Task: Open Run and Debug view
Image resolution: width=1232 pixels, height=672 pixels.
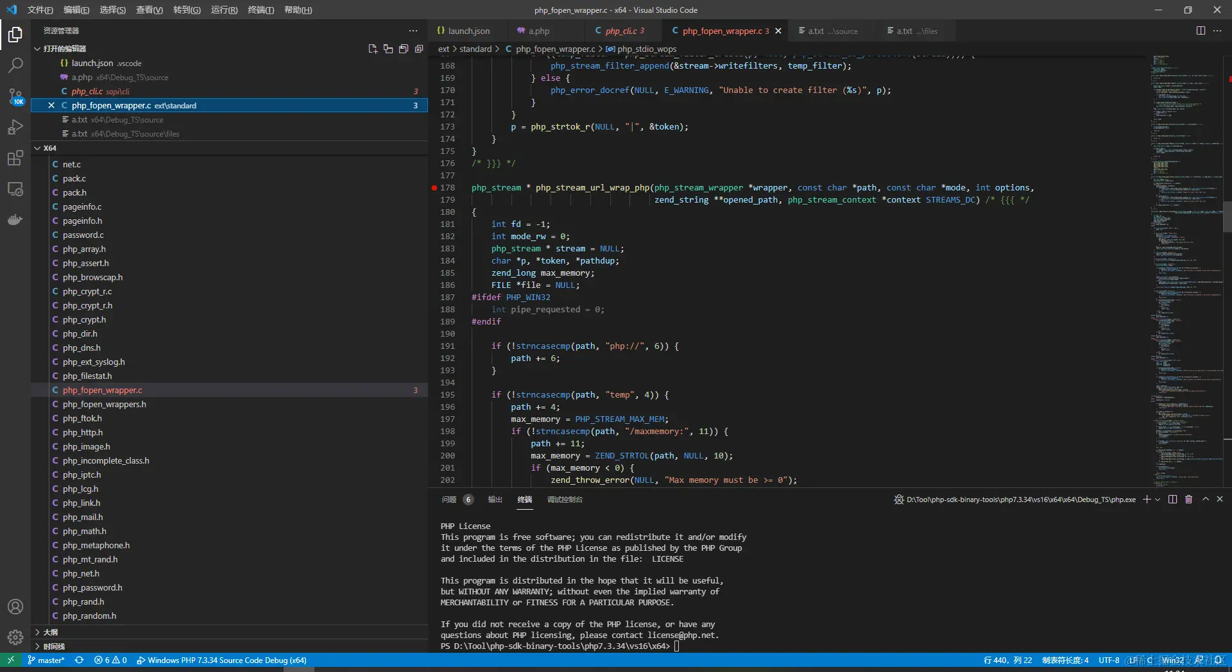Action: tap(15, 127)
